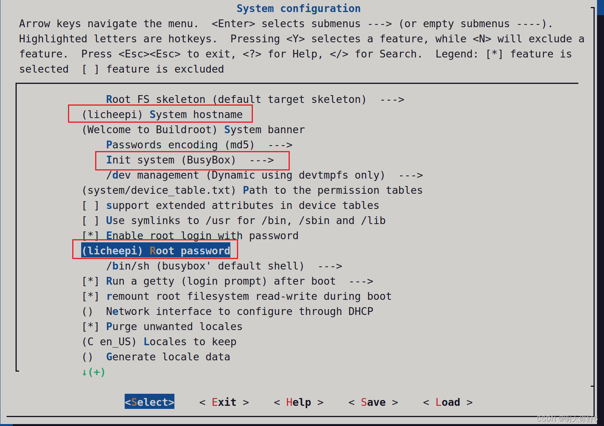Edit the System banner text
This screenshot has width=604, height=426.
click(193, 129)
